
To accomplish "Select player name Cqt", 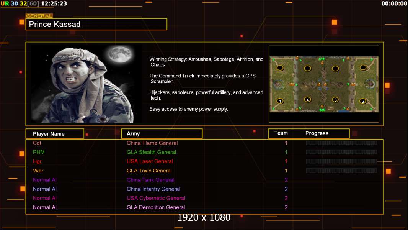I will pyautogui.click(x=37, y=143).
